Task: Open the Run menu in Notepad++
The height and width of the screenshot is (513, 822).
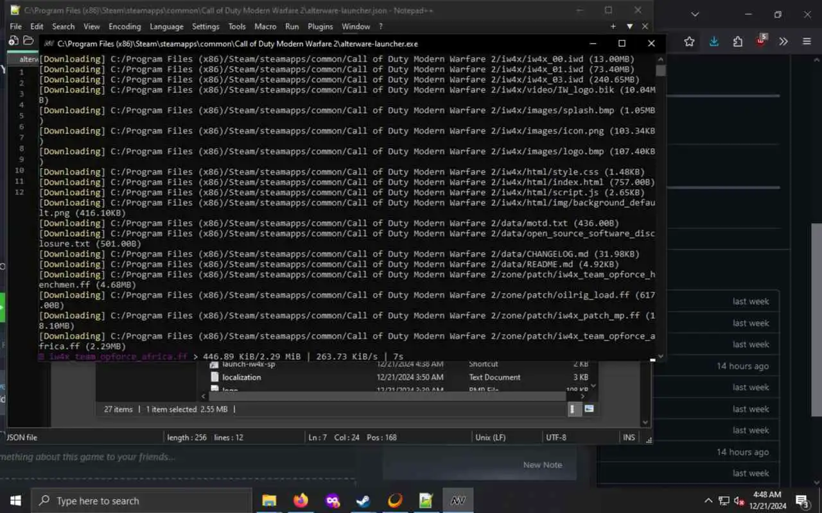Action: pyautogui.click(x=292, y=26)
